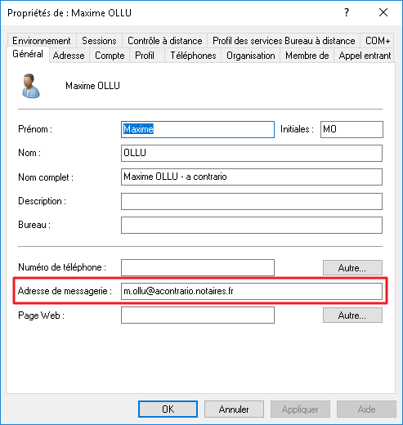Click the Autre button next to phone number
The width and height of the screenshot is (403, 425).
(352, 268)
